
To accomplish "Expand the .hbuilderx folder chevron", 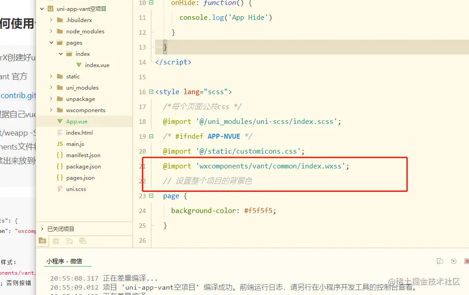I will click(51, 20).
